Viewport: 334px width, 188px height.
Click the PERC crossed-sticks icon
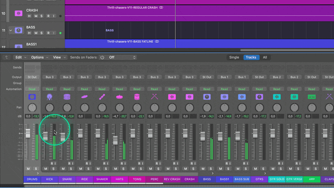(x=154, y=97)
